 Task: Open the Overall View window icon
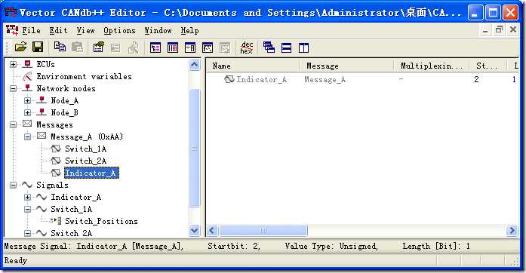155,48
